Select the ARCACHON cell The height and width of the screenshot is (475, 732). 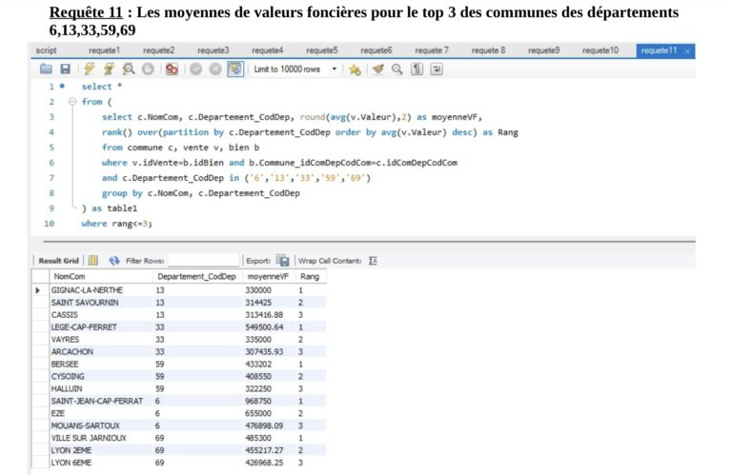click(101, 351)
